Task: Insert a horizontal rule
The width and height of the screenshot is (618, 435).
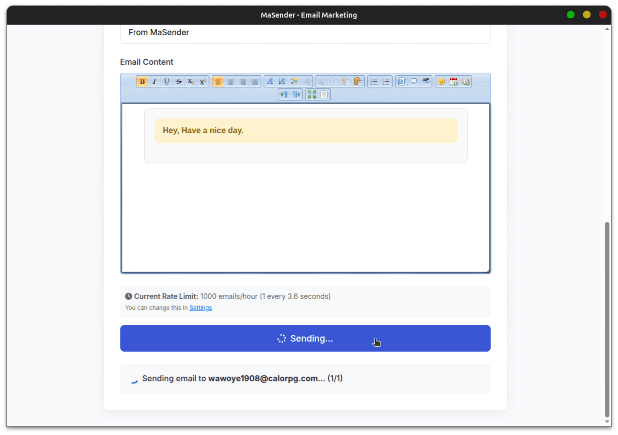Action: click(426, 81)
